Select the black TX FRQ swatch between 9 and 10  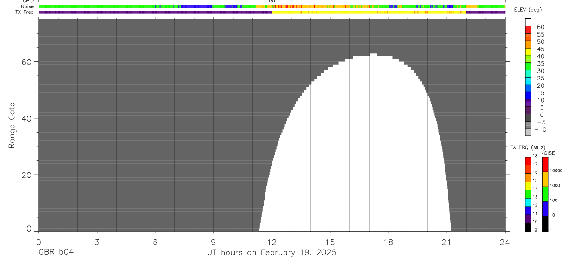pyautogui.click(x=528, y=226)
